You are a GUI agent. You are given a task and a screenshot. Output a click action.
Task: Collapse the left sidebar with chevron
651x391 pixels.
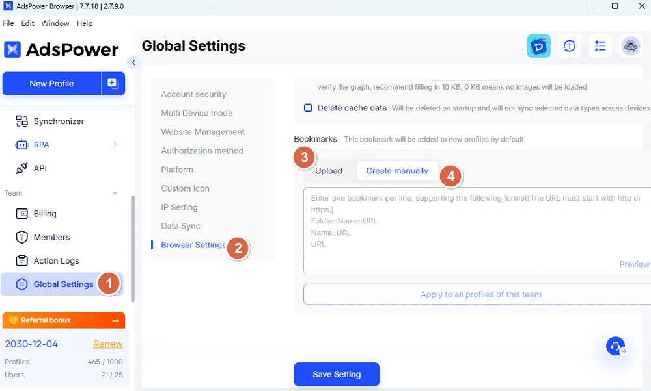133,62
